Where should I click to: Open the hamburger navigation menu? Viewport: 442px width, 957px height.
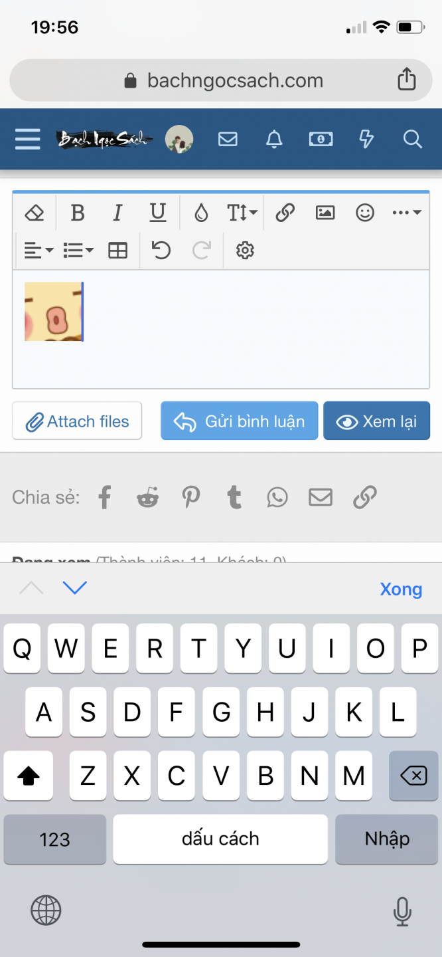coord(27,139)
